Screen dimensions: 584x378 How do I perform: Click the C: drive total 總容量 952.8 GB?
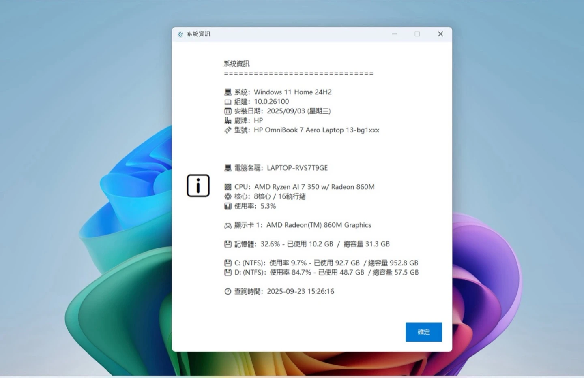[x=393, y=263]
